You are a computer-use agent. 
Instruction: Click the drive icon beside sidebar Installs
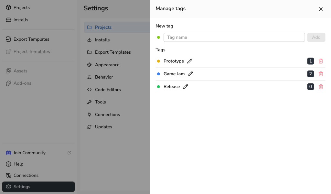point(8,20)
